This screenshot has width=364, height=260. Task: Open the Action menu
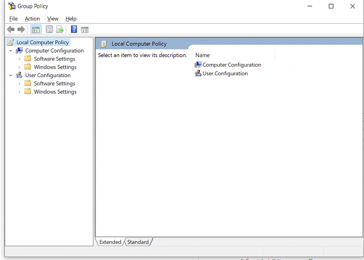[32, 18]
